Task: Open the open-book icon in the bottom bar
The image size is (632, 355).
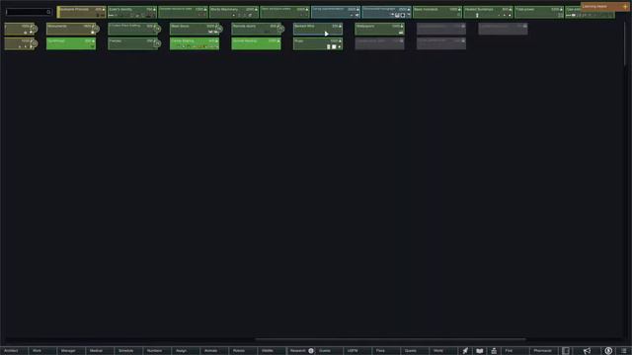Action: [x=479, y=351]
